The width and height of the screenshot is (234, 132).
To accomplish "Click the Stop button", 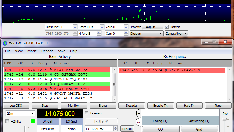I will (45, 106).
